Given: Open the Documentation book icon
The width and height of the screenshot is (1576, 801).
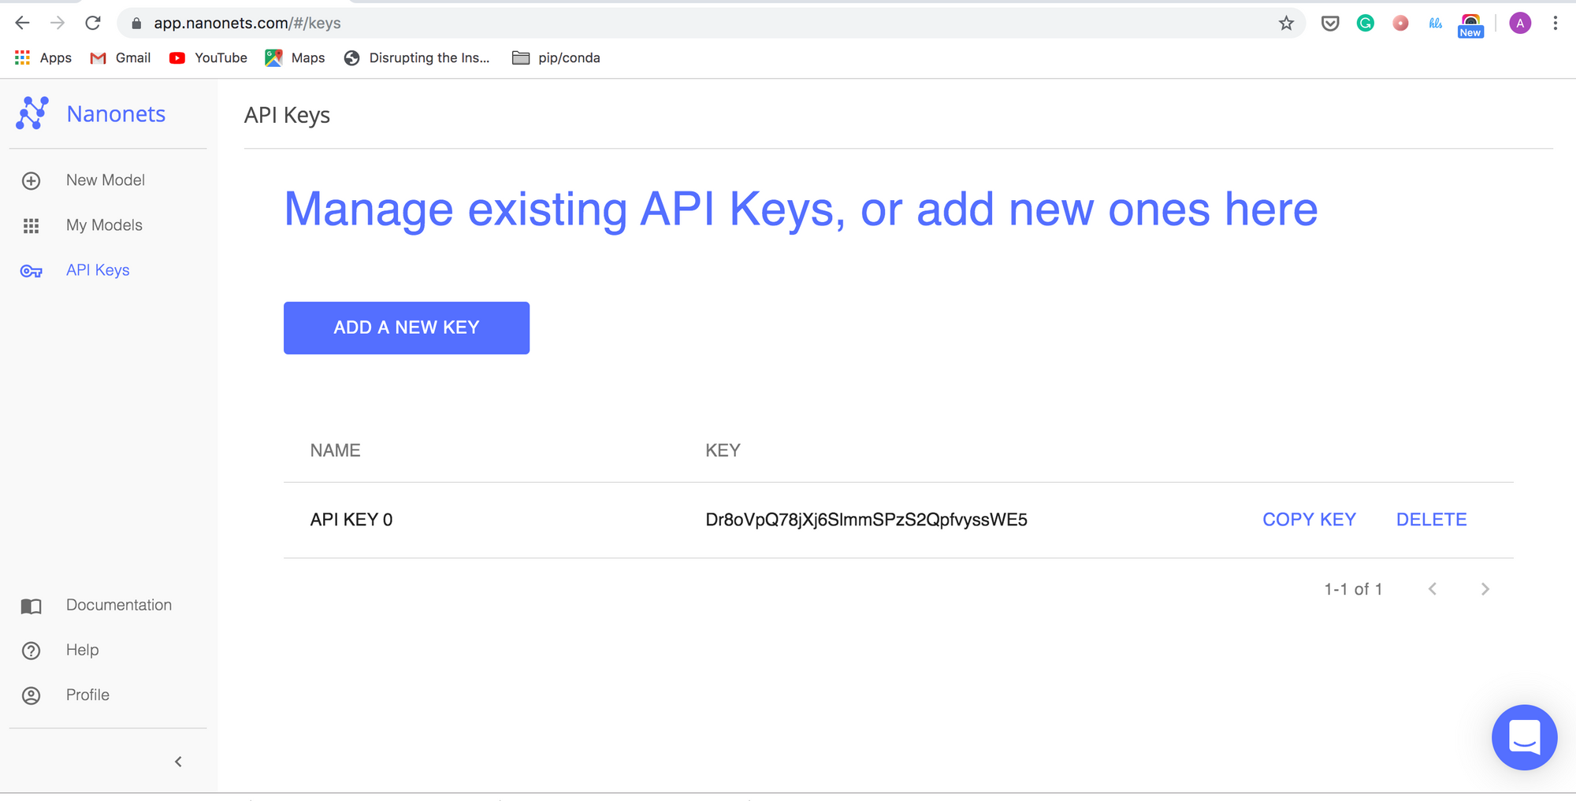Looking at the screenshot, I should click(x=32, y=606).
